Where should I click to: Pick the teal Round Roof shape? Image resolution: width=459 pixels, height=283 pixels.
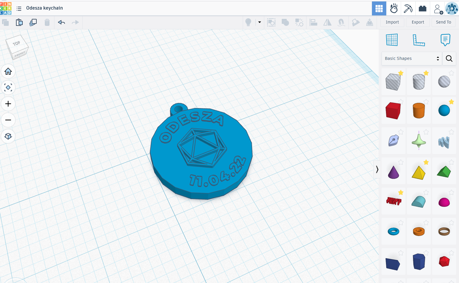[419, 202]
